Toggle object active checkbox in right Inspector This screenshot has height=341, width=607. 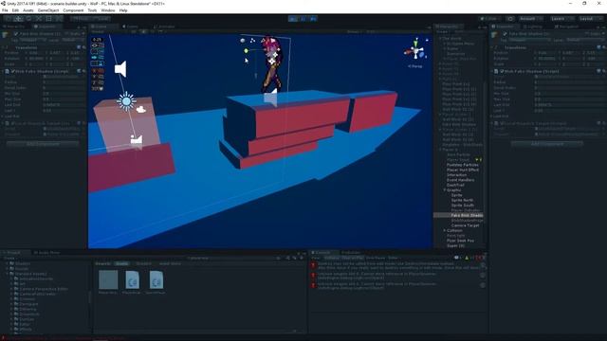[x=505, y=34]
